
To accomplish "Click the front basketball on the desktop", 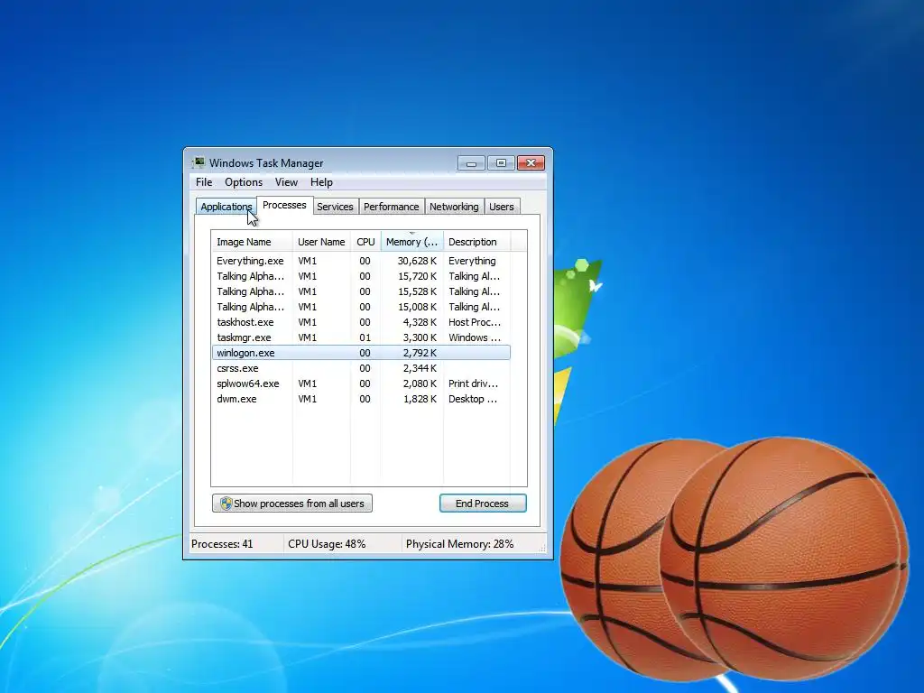I will (784, 557).
